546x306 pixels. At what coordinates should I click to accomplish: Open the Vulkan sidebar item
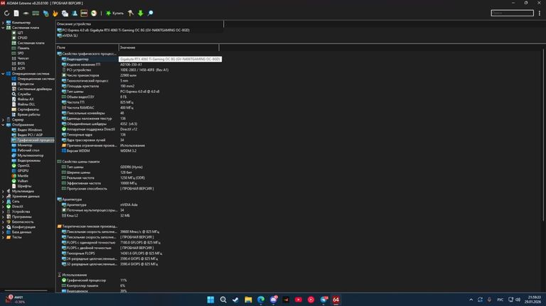point(23,181)
